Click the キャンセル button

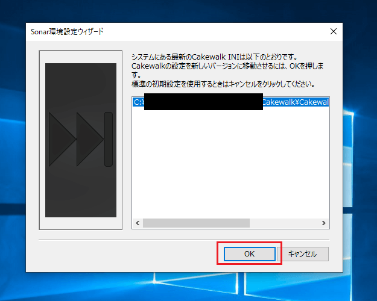(303, 253)
